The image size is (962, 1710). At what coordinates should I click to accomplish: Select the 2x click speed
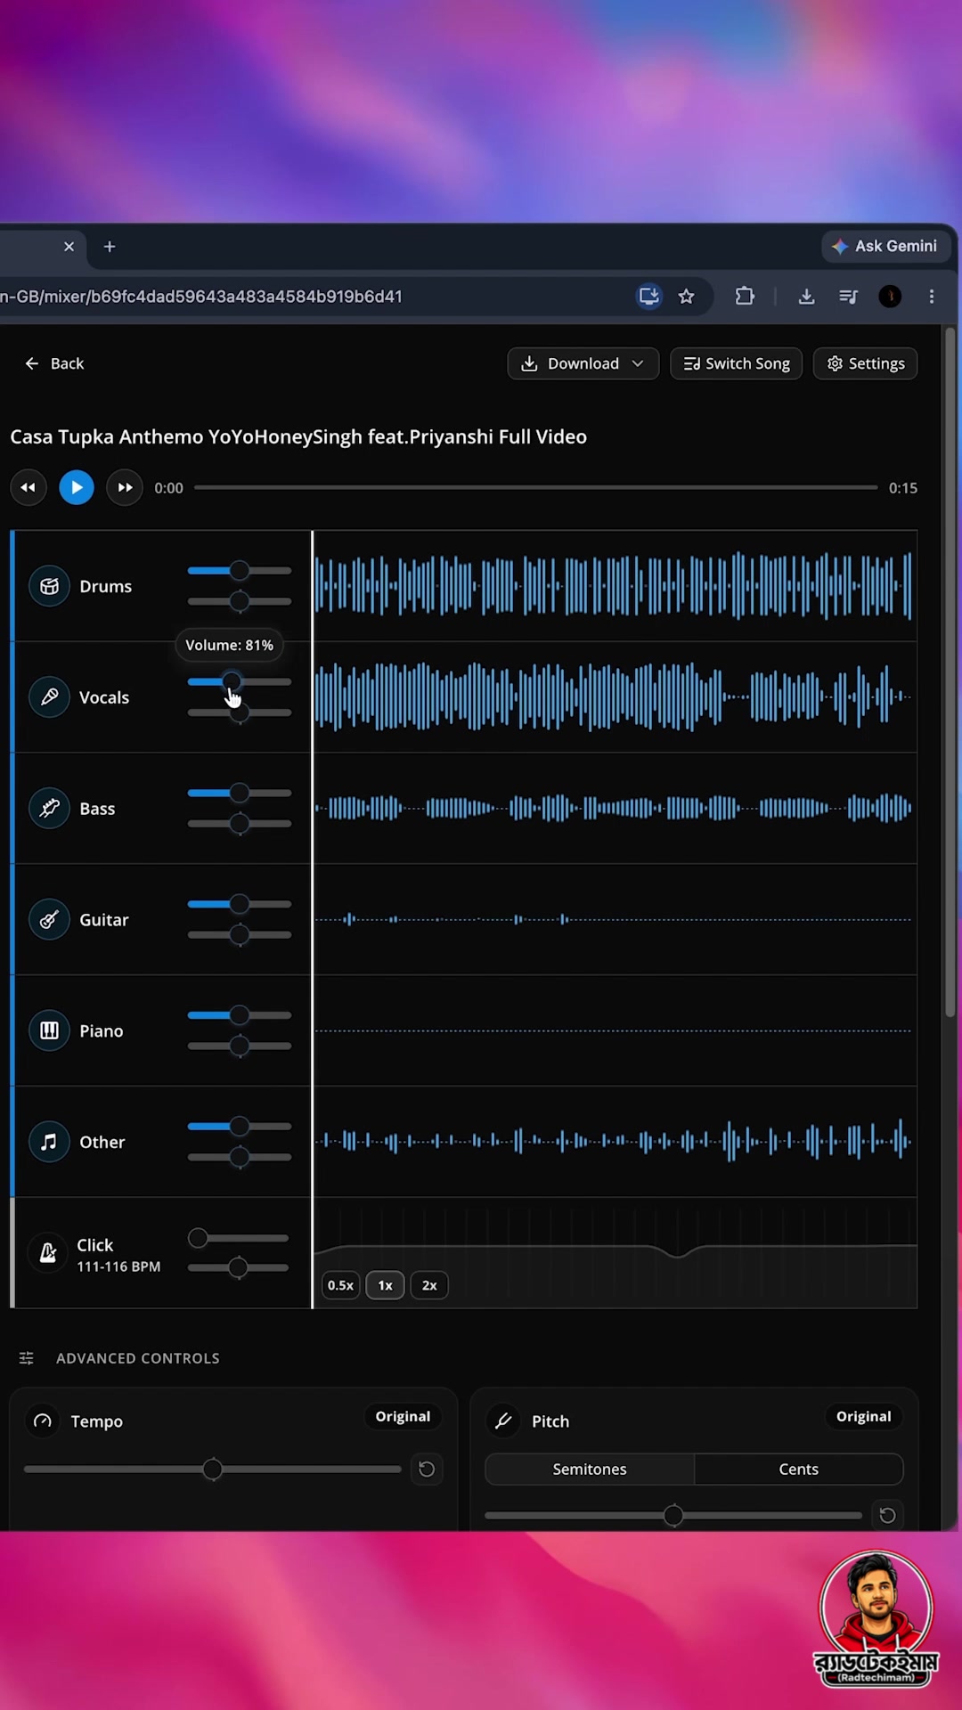coord(429,1285)
